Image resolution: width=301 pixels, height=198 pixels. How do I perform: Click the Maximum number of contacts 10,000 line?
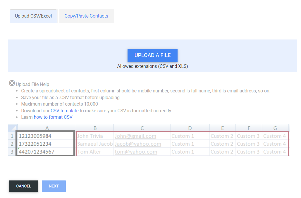59,104
